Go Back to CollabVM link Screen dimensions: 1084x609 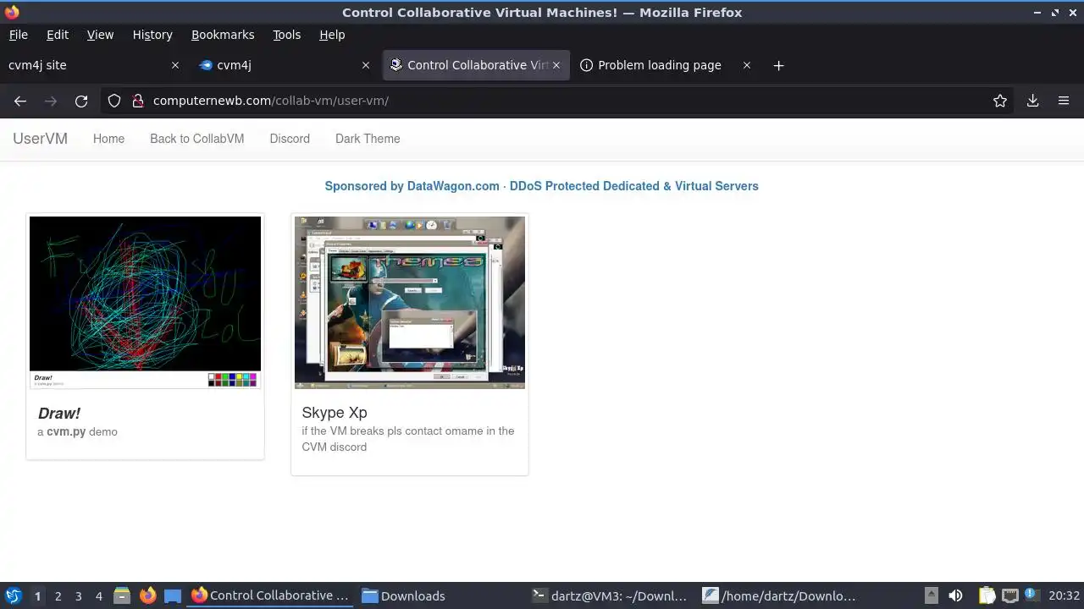(x=196, y=139)
